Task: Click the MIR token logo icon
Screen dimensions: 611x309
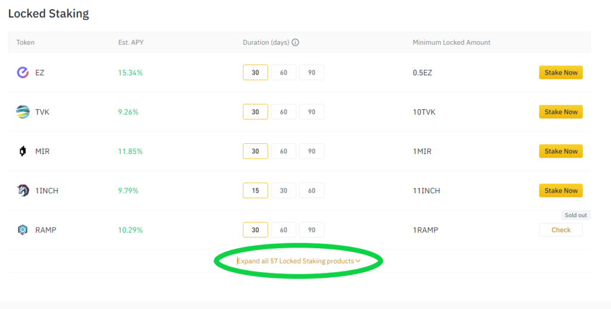Action: tap(23, 151)
